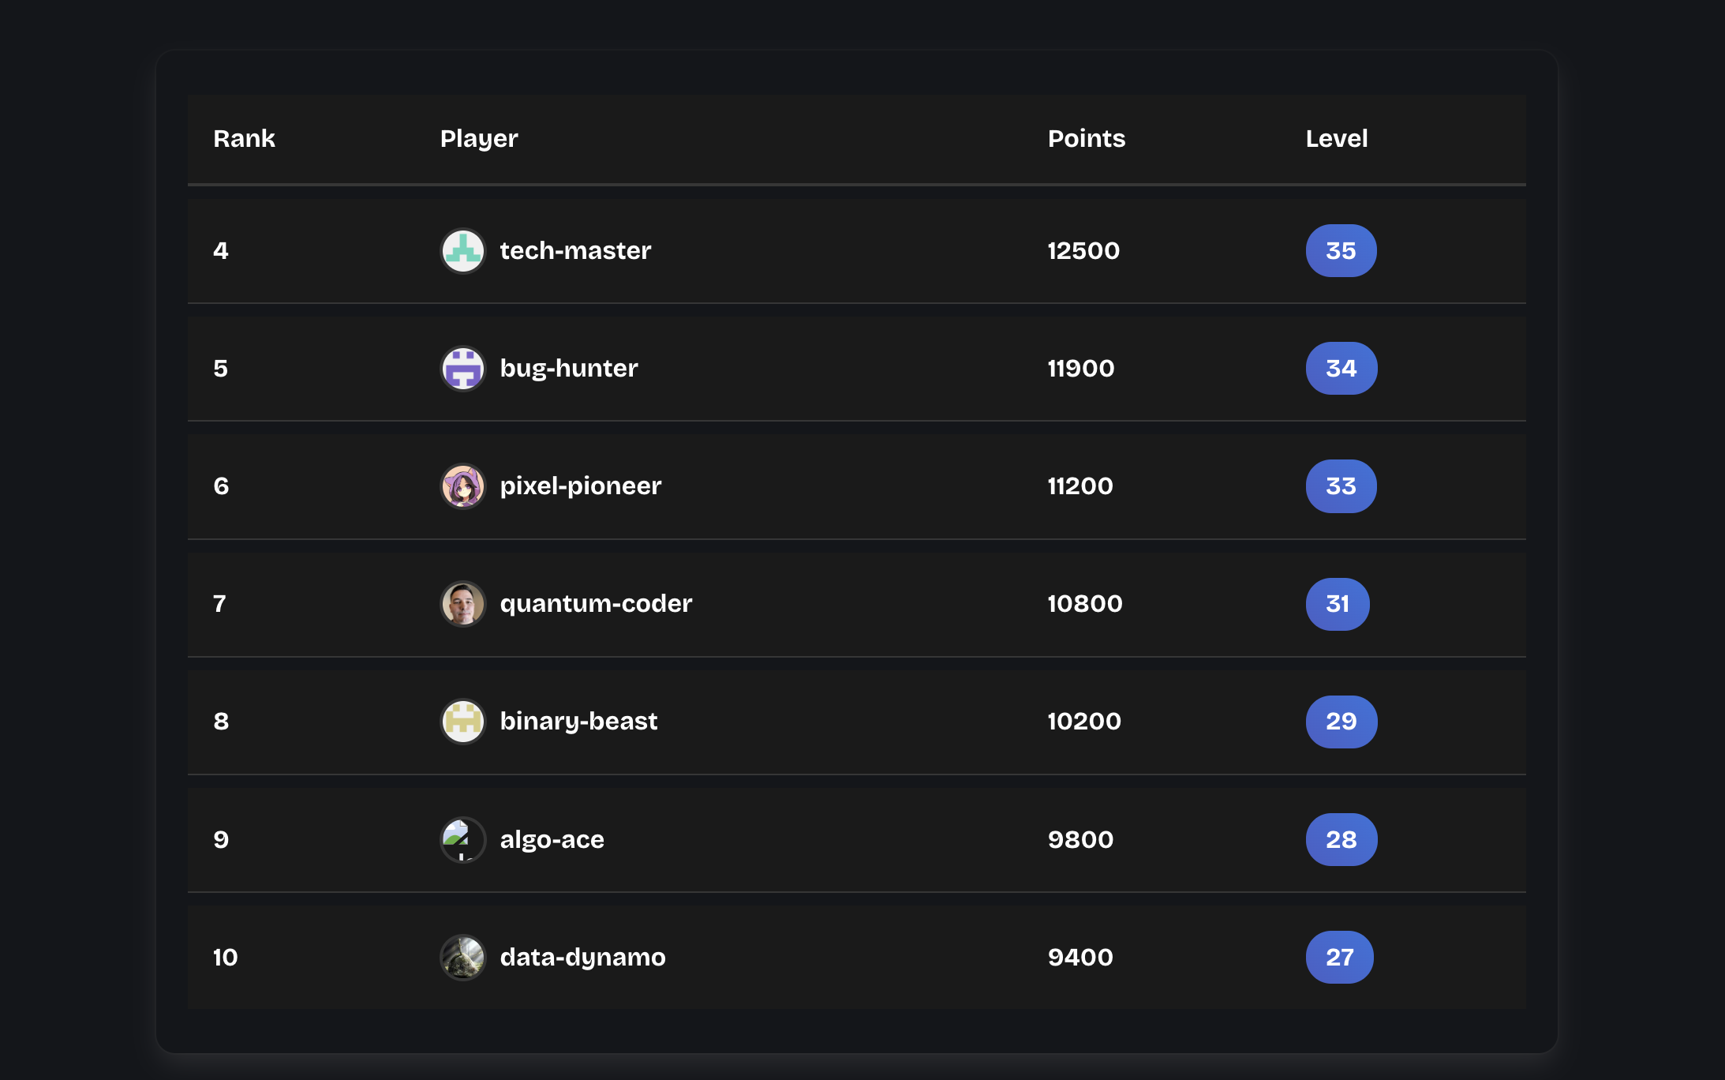Image resolution: width=1725 pixels, height=1080 pixels.
Task: Click the pixel-pioneer player name
Action: 581,486
